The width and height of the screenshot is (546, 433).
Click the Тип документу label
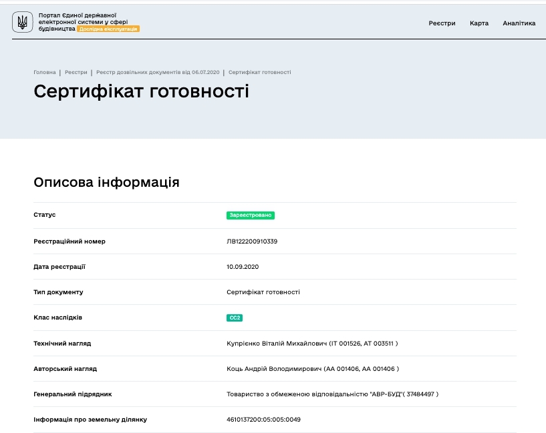(58, 292)
